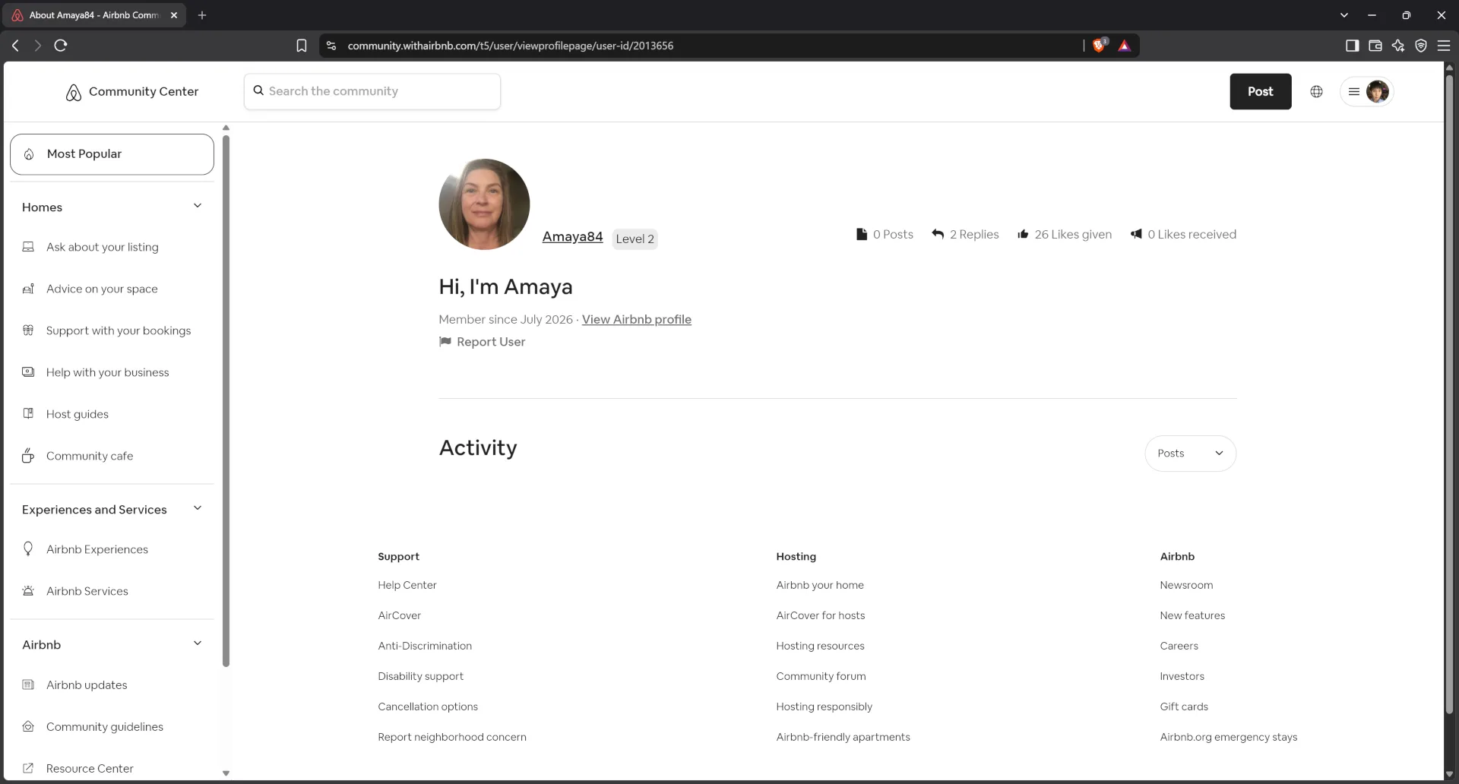Open a new browser tab
Screen dimensions: 1459x784
pyautogui.click(x=201, y=15)
